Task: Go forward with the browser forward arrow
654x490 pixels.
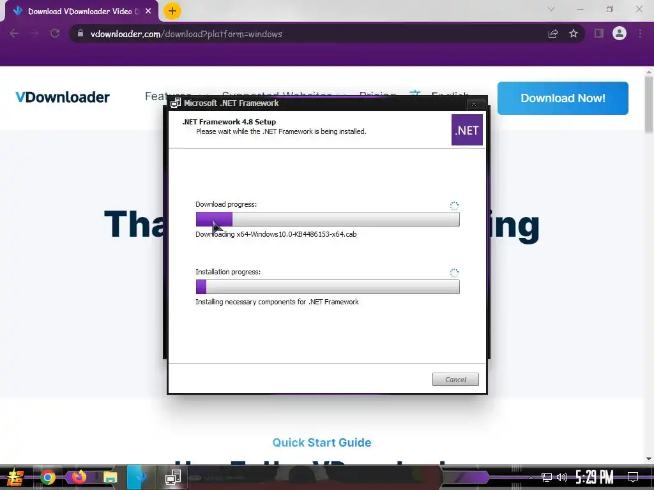Action: pyautogui.click(x=34, y=33)
